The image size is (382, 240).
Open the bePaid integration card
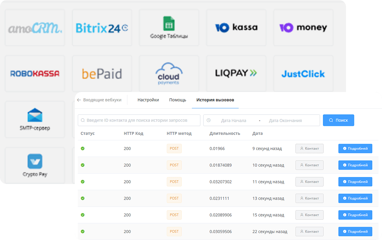pos(102,73)
